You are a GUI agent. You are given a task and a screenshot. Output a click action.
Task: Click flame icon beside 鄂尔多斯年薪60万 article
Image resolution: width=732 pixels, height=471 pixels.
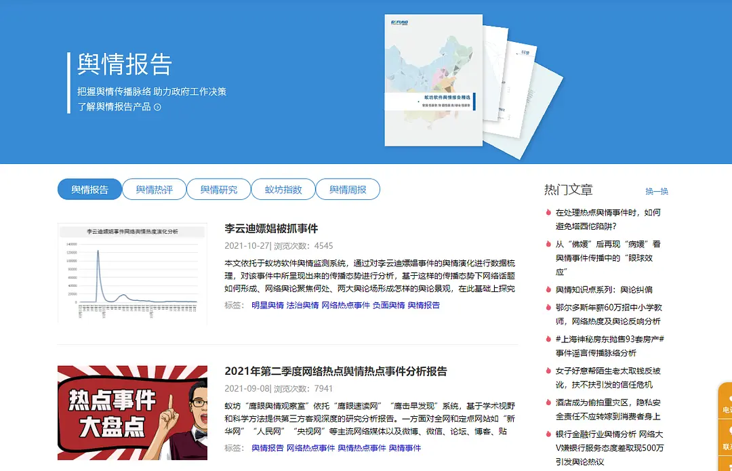(x=548, y=307)
